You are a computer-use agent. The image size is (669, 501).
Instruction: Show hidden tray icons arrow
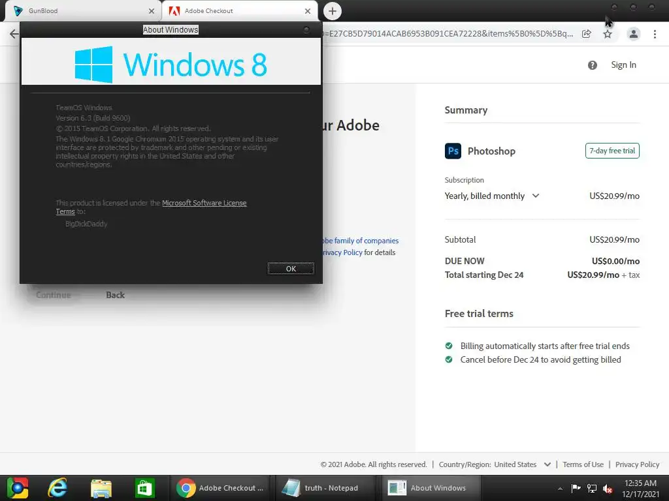[560, 489]
